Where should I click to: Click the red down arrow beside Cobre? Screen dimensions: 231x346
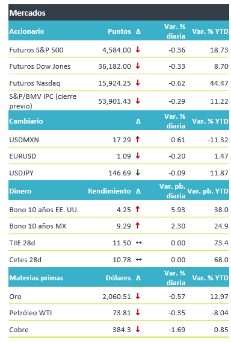pyautogui.click(x=138, y=329)
